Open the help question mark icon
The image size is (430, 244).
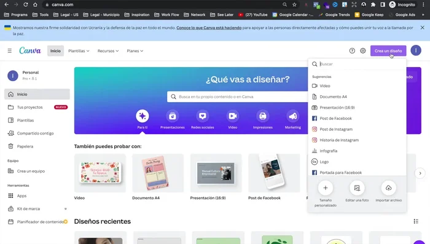pyautogui.click(x=352, y=51)
